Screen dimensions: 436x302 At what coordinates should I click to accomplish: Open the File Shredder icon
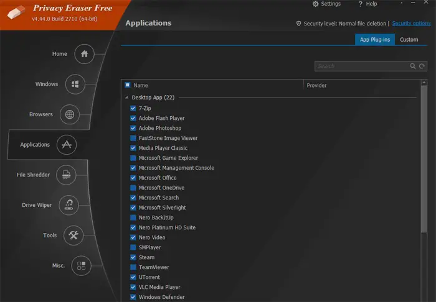tap(66, 175)
